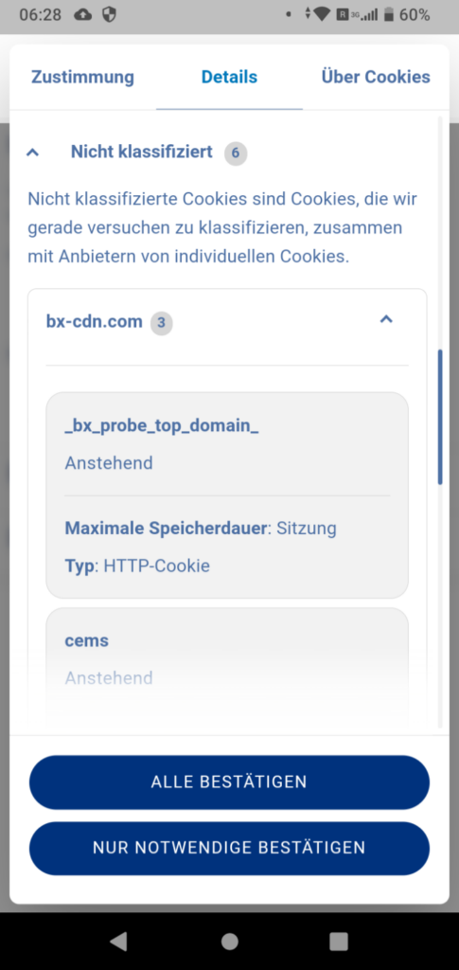Tap ALLE BESTÄTIGEN button
The width and height of the screenshot is (459, 970).
click(229, 781)
